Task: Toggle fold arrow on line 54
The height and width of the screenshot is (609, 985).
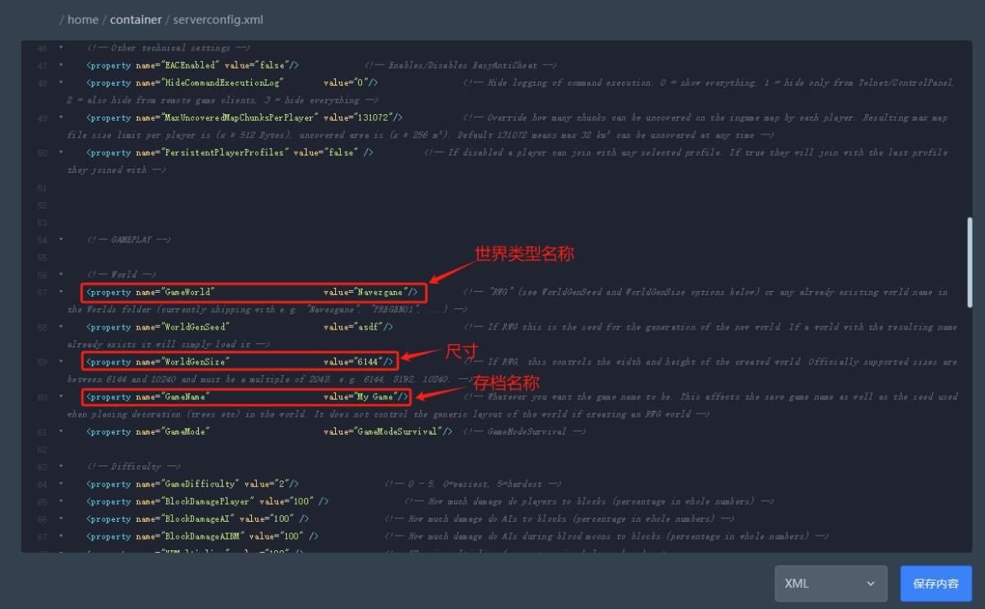Action: [61, 240]
